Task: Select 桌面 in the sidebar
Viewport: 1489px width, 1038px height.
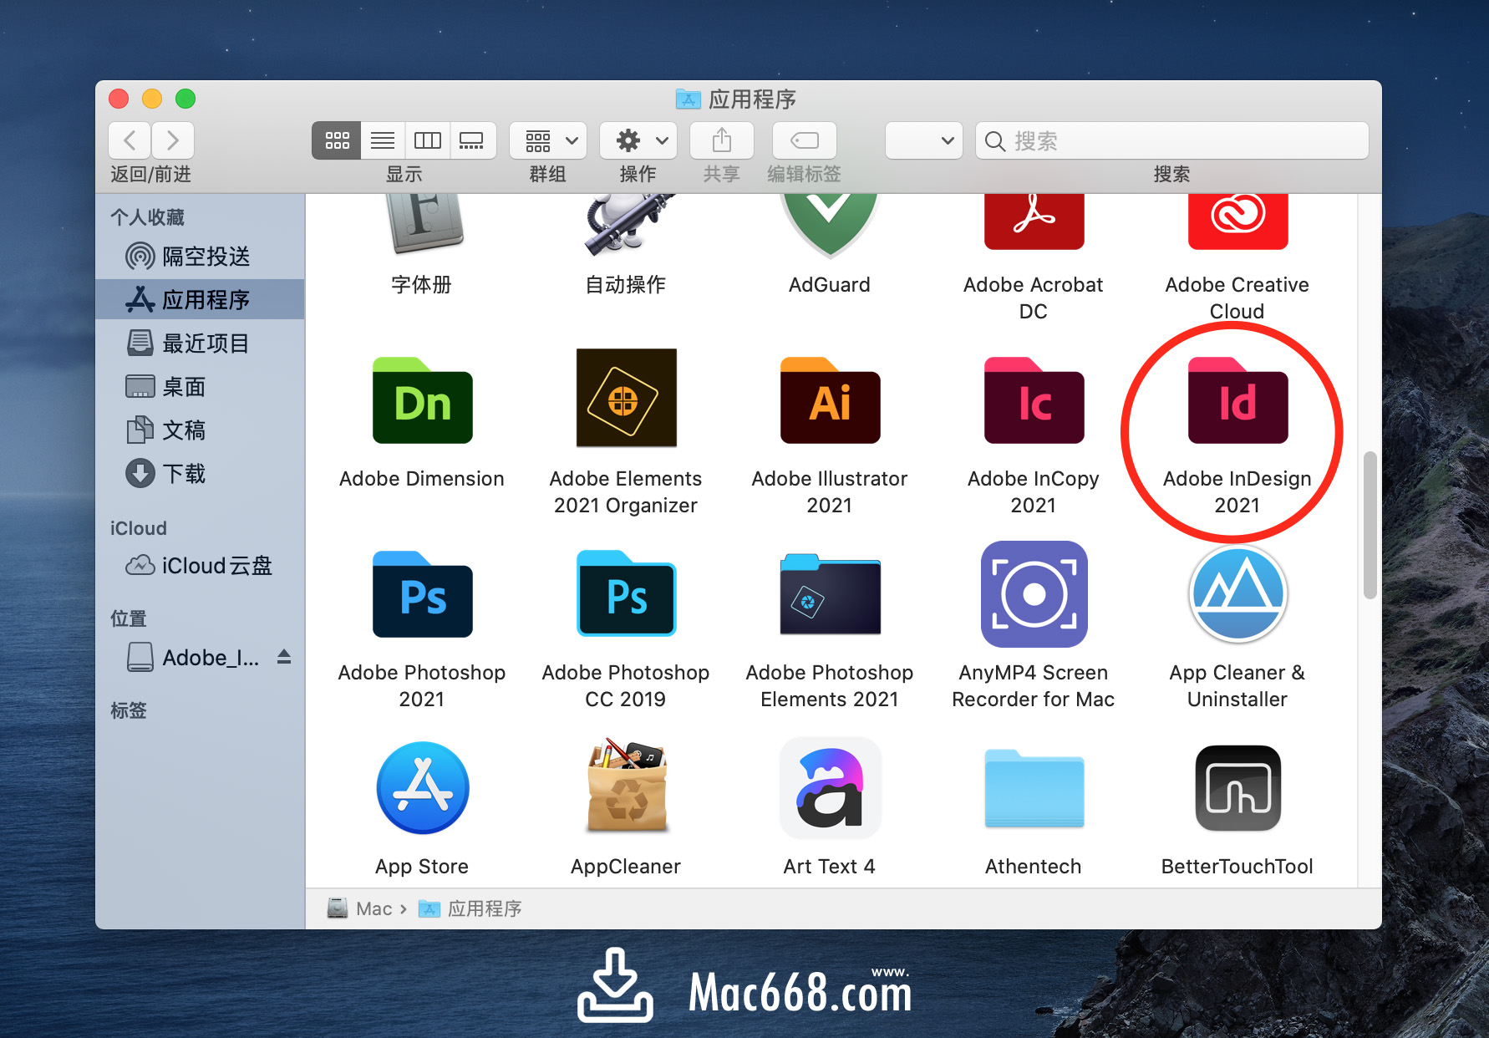Action: click(x=200, y=387)
